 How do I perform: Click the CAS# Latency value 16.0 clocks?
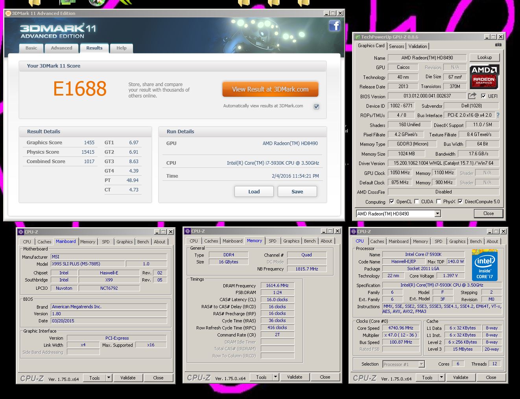[277, 300]
